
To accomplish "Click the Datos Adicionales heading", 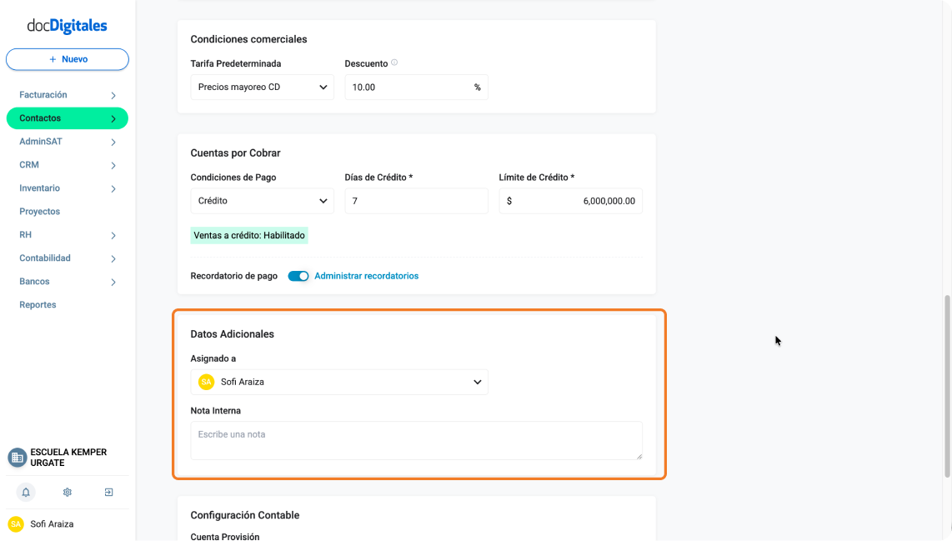I will pyautogui.click(x=232, y=334).
